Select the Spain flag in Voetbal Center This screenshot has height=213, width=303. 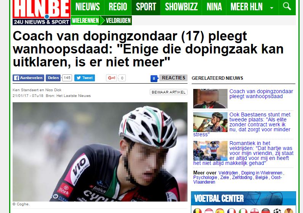point(220,211)
